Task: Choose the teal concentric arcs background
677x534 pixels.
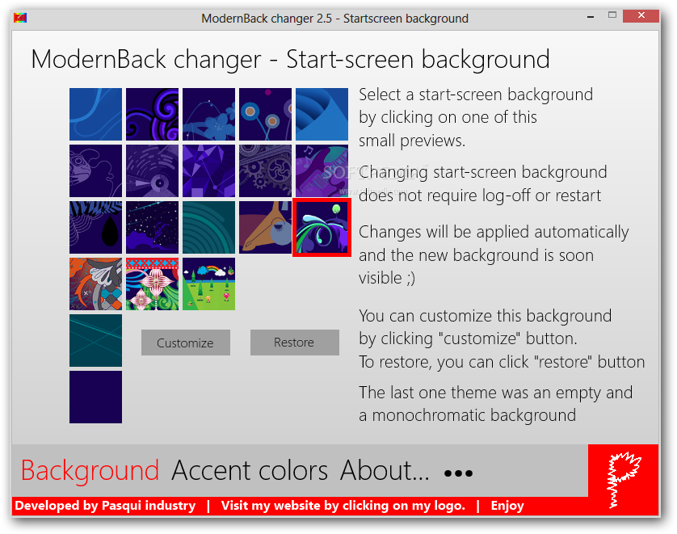Action: coord(208,228)
